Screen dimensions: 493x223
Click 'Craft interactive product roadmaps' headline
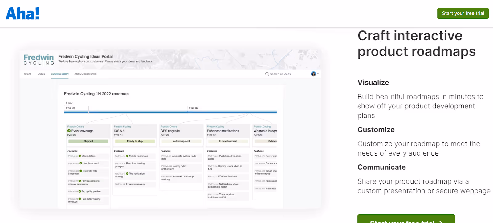(x=416, y=43)
